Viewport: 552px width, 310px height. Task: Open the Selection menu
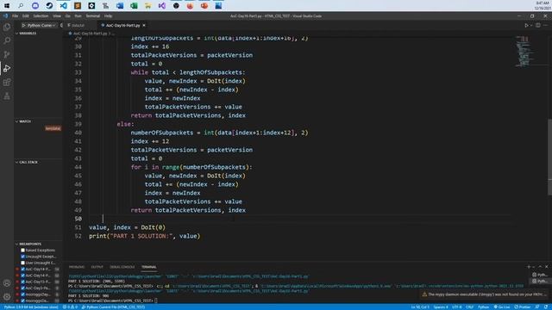tap(41, 15)
